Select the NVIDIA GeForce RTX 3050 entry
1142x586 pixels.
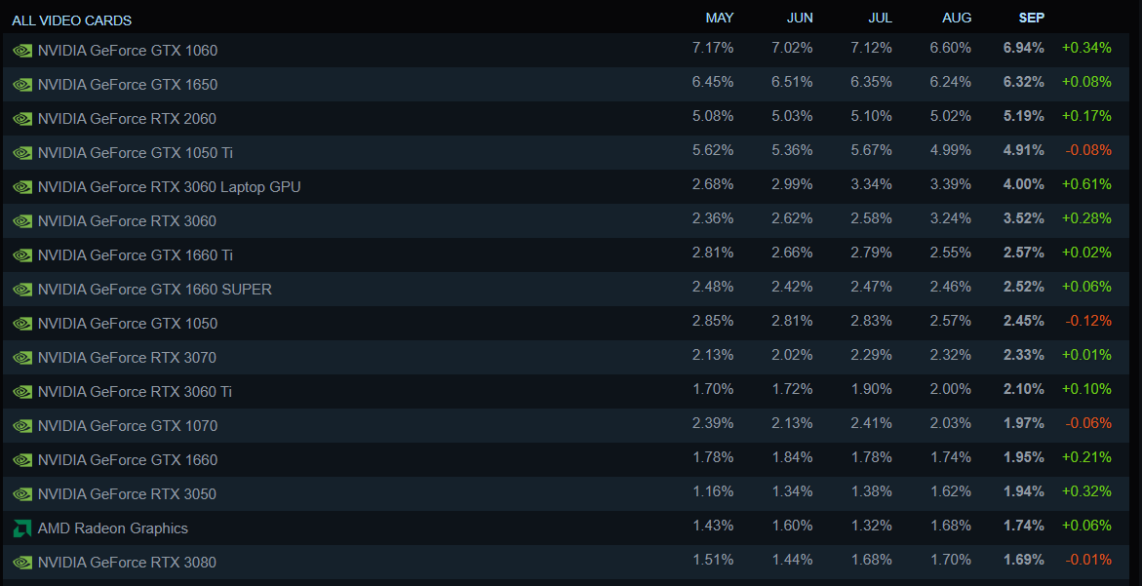tap(127, 494)
